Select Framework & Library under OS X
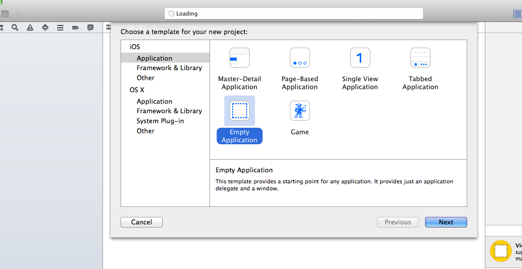522x269 pixels. pyautogui.click(x=169, y=111)
